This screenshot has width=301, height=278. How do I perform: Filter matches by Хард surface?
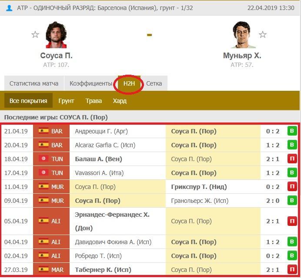(120, 101)
